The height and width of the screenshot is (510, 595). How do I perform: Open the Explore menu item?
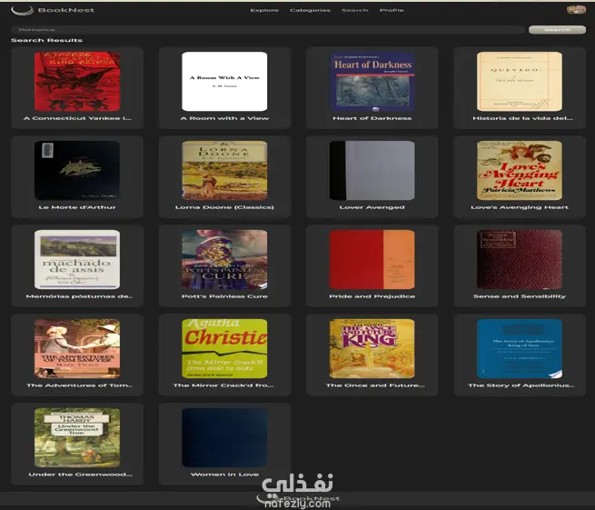(x=264, y=10)
